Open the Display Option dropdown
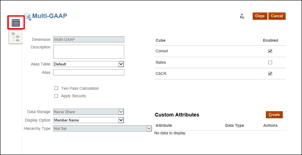302x155 pixels. 89,120
